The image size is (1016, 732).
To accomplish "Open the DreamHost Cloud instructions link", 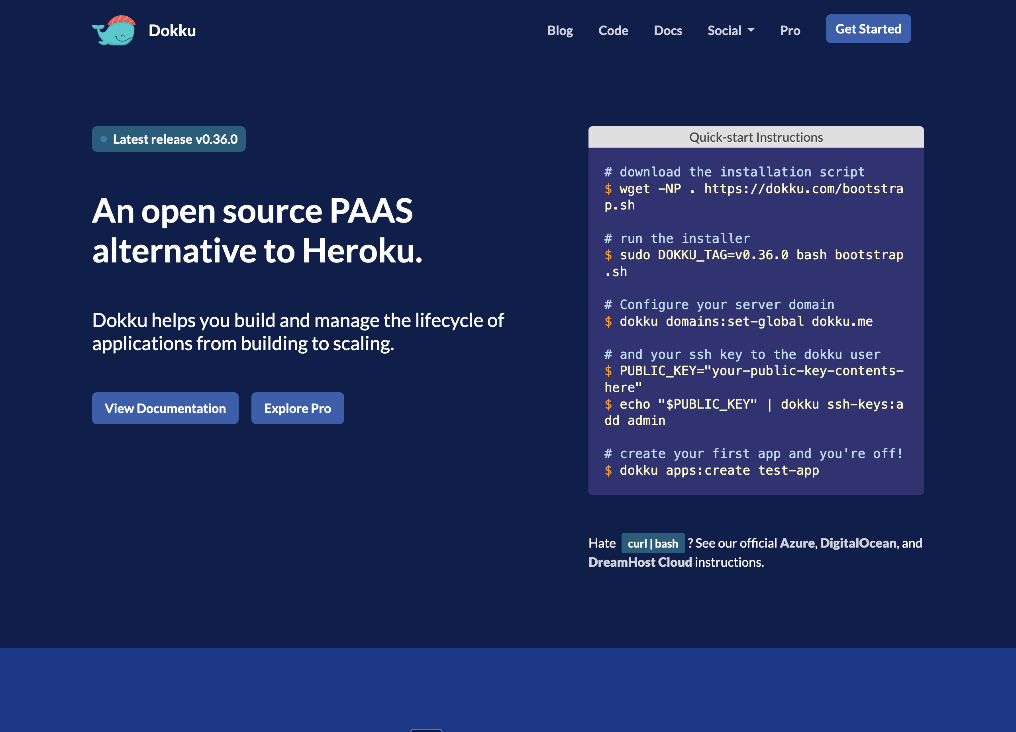I will point(640,562).
